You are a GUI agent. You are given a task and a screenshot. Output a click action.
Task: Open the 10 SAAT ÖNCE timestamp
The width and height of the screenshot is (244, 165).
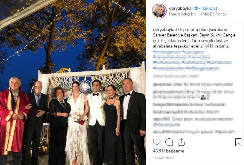pos(163,158)
